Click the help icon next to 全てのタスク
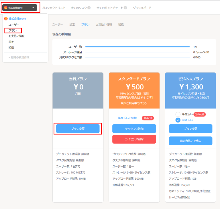This screenshot has height=209, width=220. (89, 8)
